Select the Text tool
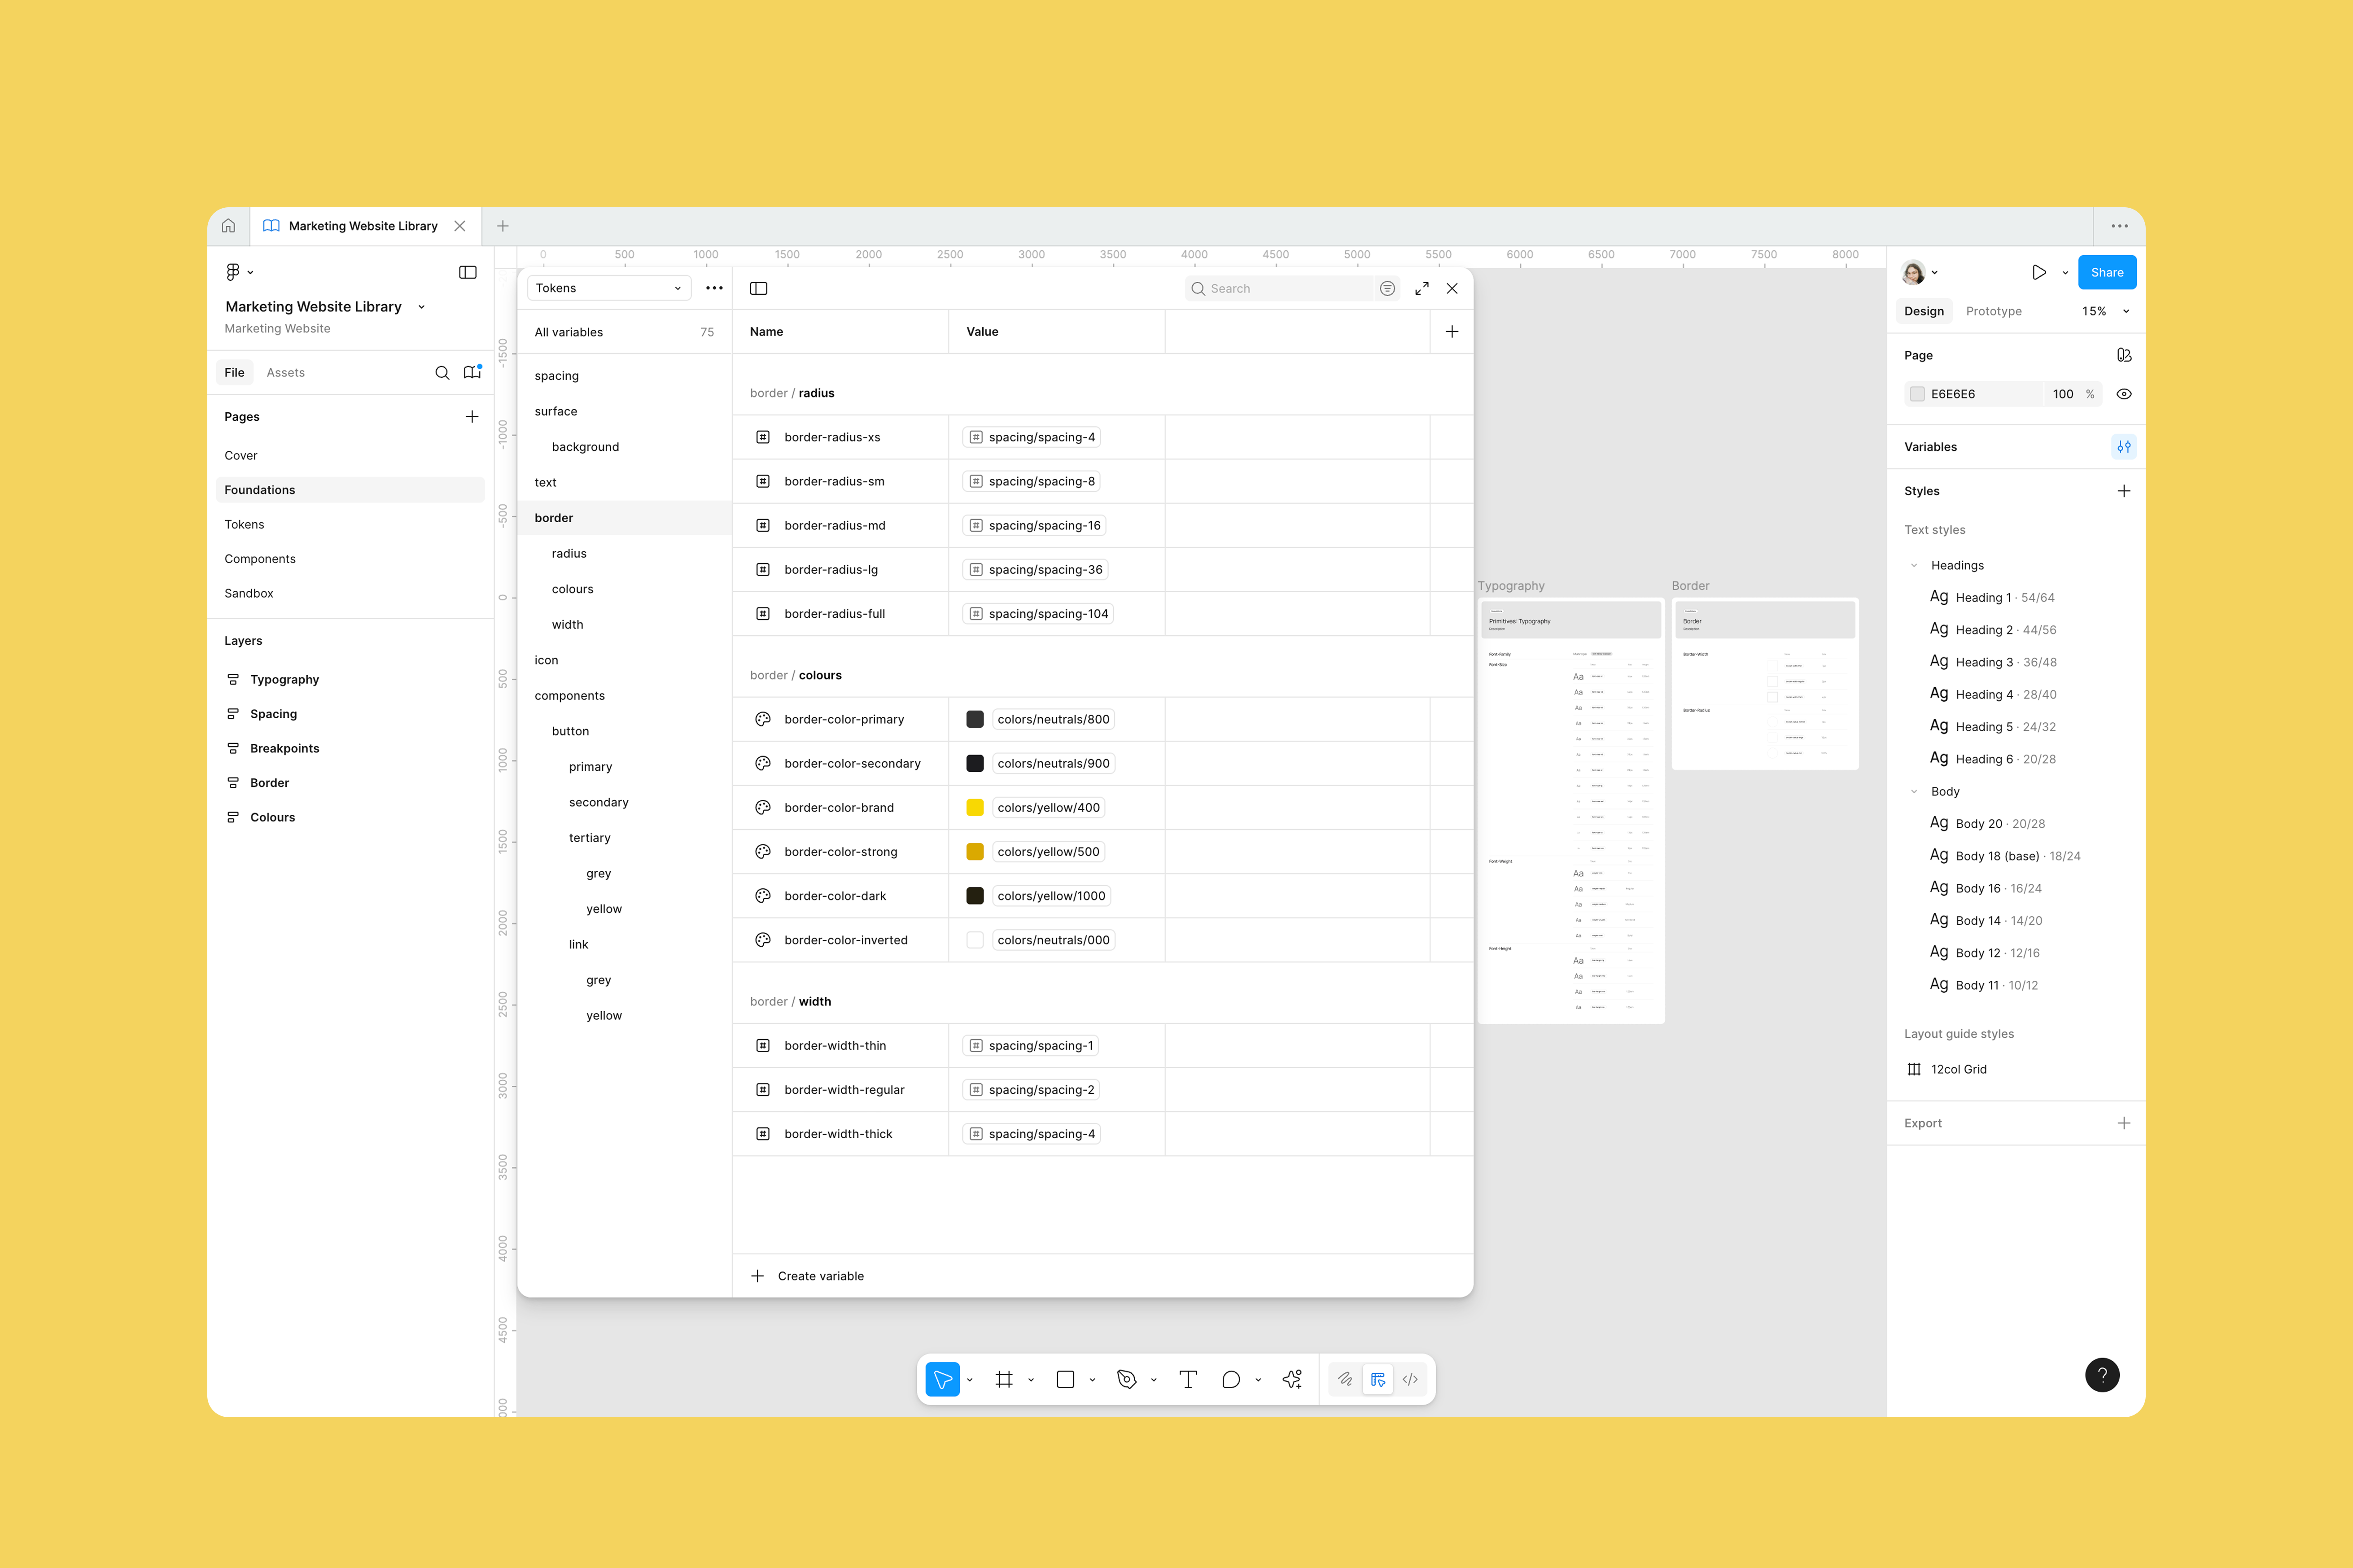This screenshot has height=1568, width=2353. click(1188, 1379)
